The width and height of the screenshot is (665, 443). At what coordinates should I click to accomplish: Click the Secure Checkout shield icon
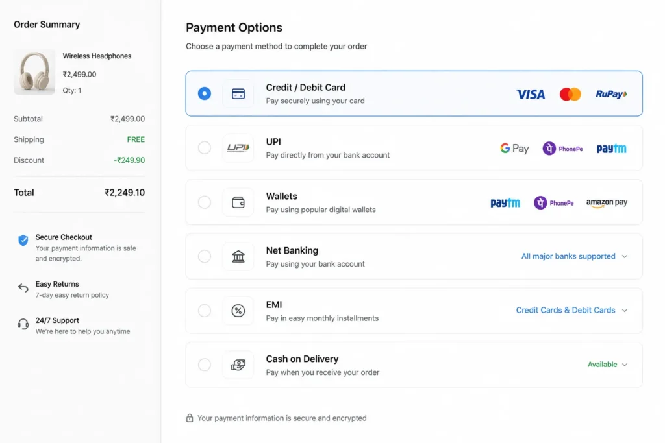23,241
